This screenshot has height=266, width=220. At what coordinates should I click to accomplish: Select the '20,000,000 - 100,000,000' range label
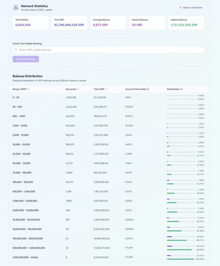[27, 229]
